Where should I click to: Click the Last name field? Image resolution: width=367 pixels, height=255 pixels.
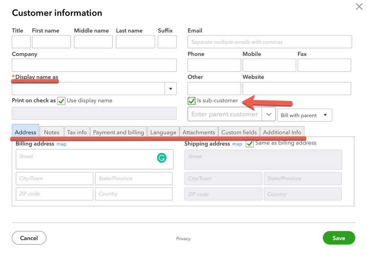[135, 41]
